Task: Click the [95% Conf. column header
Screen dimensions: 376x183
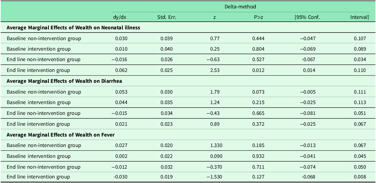Action: pyautogui.click(x=307, y=17)
